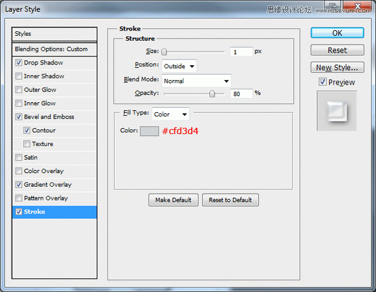
Task: Select the Styles list header
Action: pos(55,34)
